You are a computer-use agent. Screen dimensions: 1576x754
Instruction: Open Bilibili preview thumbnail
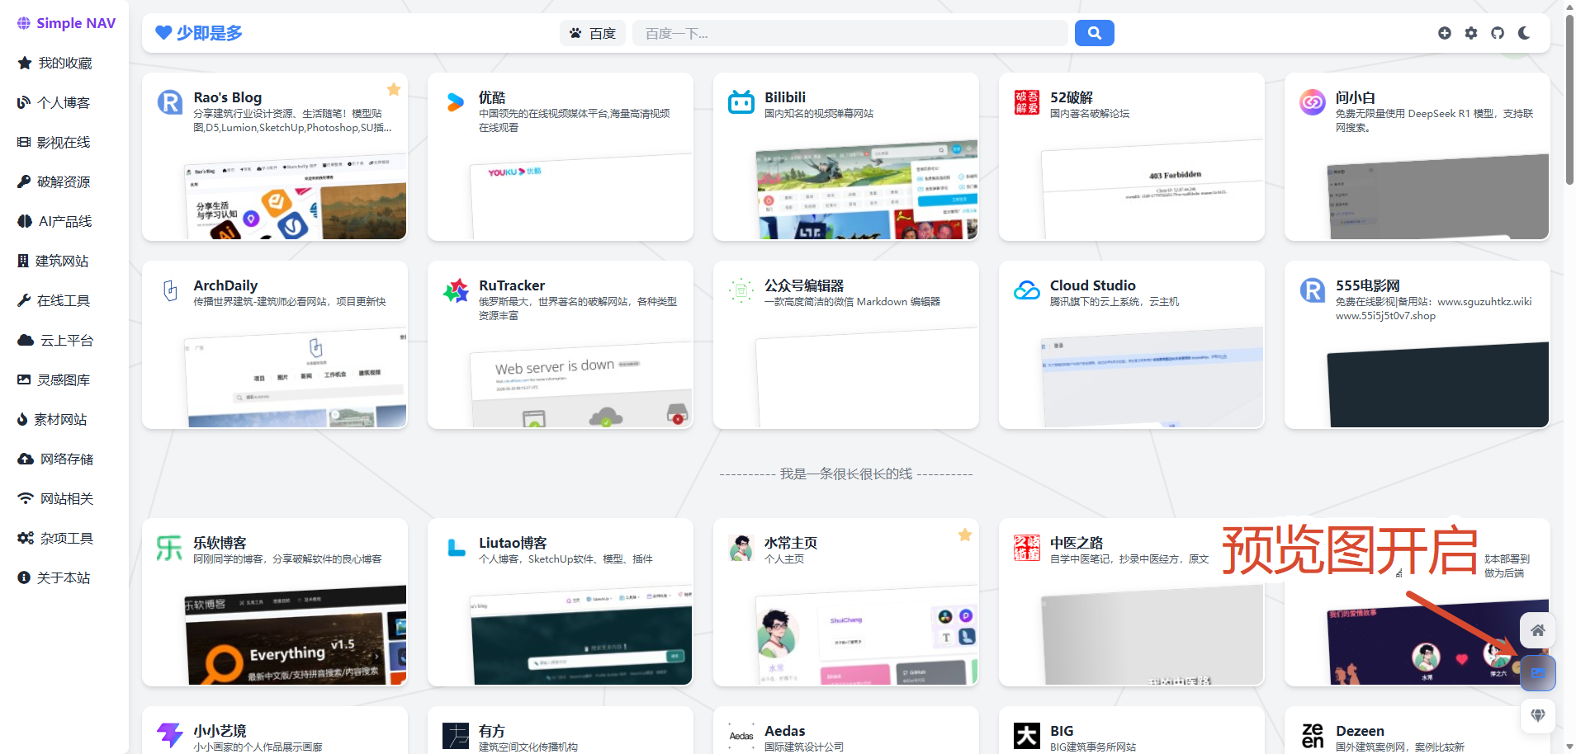click(x=867, y=191)
